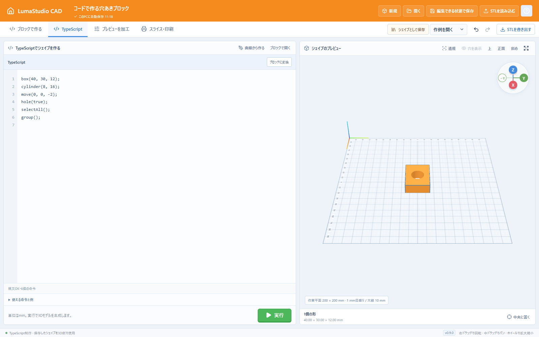Click the ブロックで開く link
Image resolution: width=539 pixels, height=337 pixels.
tap(280, 48)
